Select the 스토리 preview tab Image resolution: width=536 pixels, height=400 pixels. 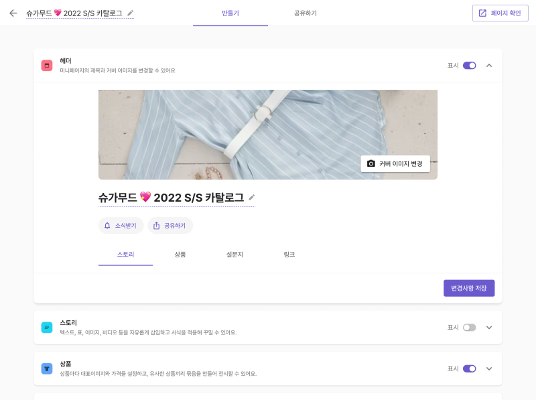pyautogui.click(x=125, y=255)
